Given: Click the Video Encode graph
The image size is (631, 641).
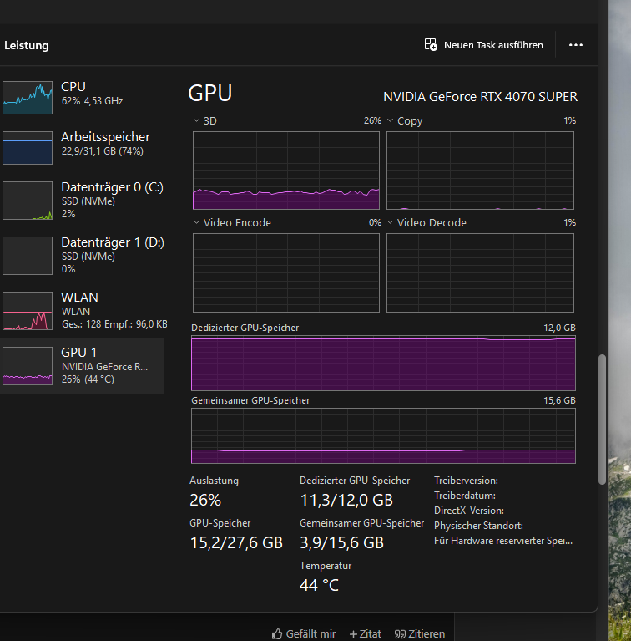Looking at the screenshot, I should (286, 272).
